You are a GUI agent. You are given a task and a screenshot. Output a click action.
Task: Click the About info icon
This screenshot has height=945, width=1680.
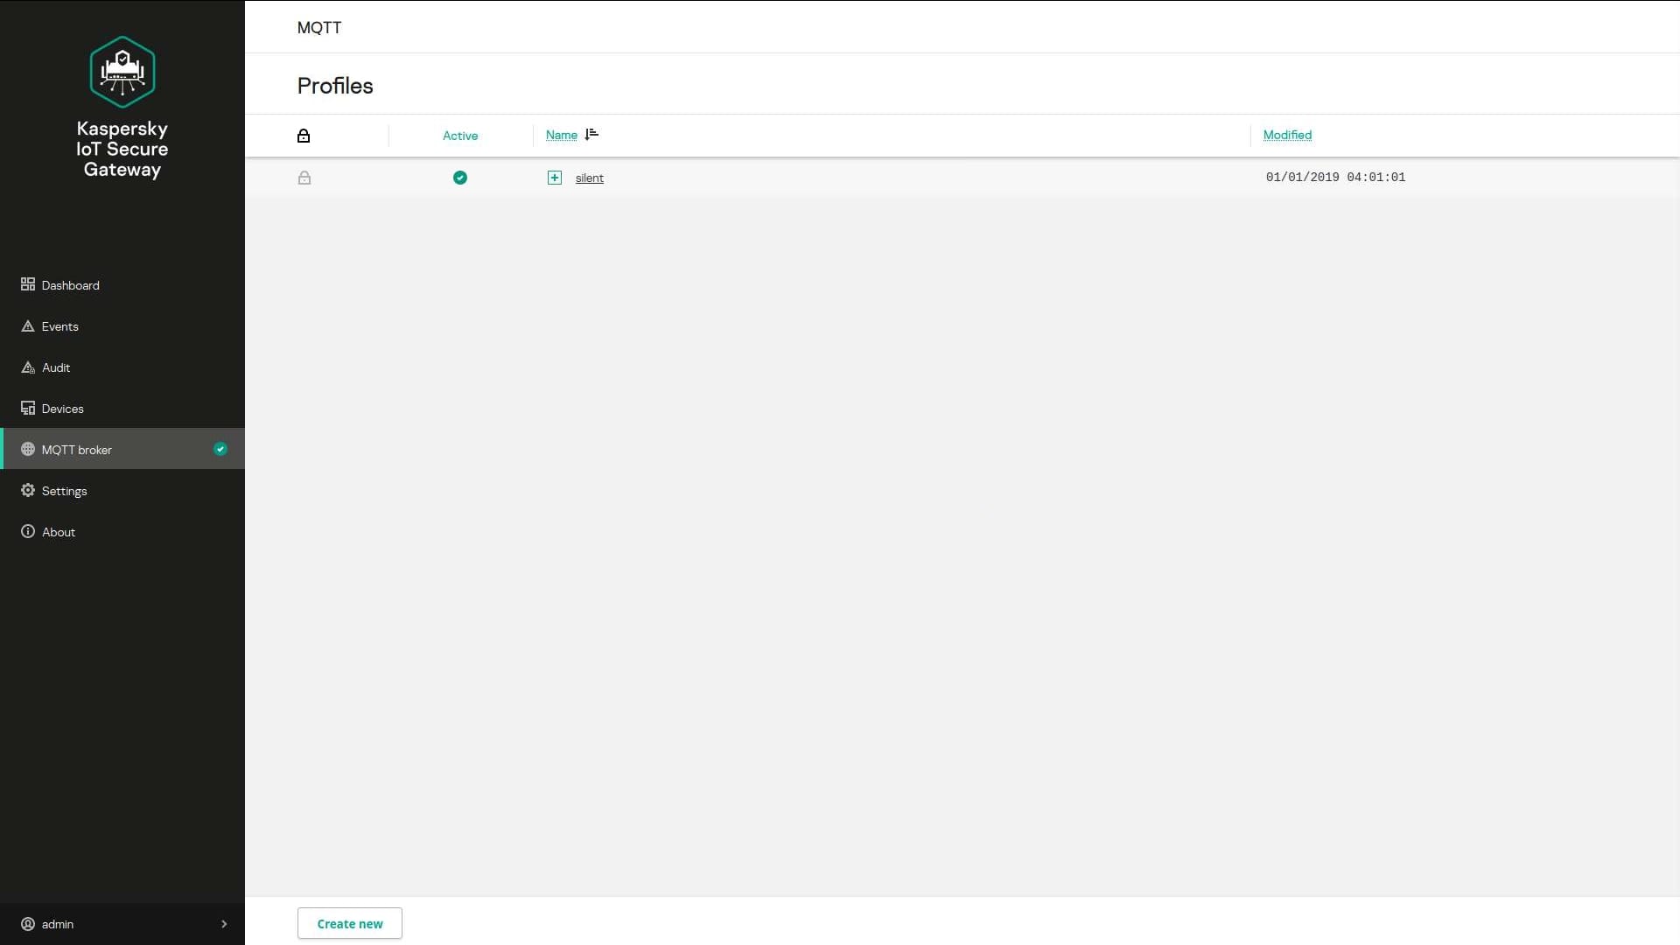pyautogui.click(x=28, y=532)
